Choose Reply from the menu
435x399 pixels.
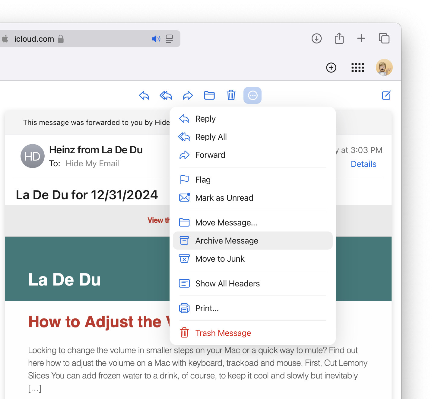pos(253,119)
